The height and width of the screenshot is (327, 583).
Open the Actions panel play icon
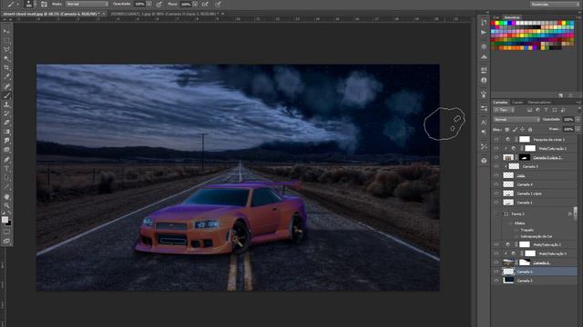[x=484, y=33]
